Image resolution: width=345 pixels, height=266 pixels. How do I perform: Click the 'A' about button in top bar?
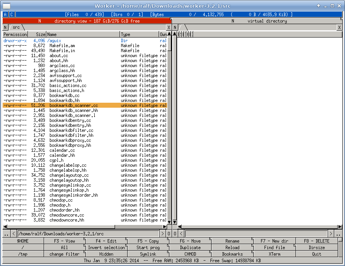[5, 14]
